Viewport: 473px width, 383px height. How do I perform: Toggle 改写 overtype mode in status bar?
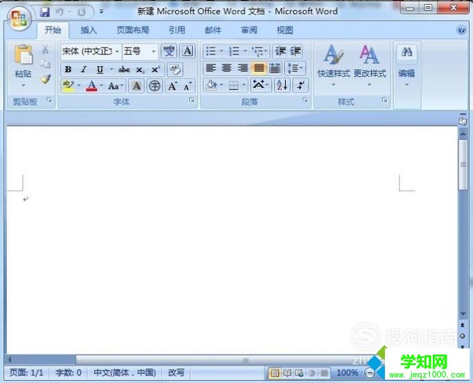[x=176, y=373]
